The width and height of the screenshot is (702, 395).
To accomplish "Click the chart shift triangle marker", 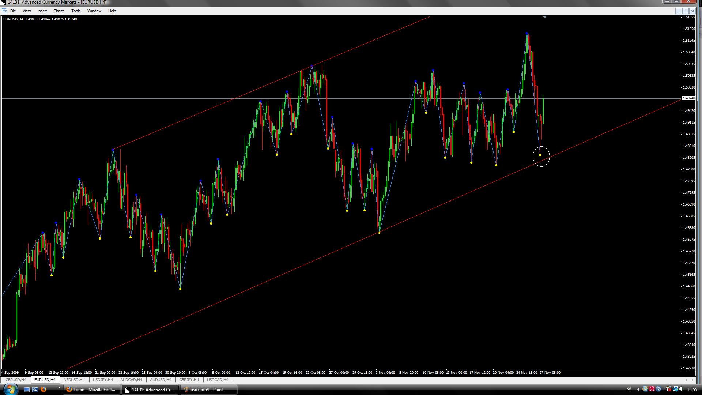I will pos(544,17).
